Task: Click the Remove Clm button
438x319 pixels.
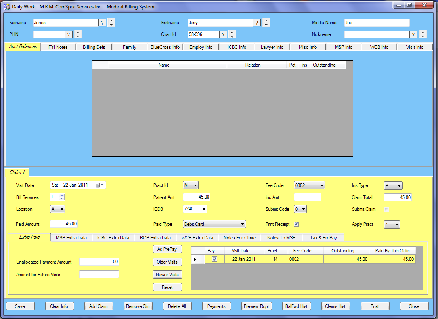Action: [138, 306]
